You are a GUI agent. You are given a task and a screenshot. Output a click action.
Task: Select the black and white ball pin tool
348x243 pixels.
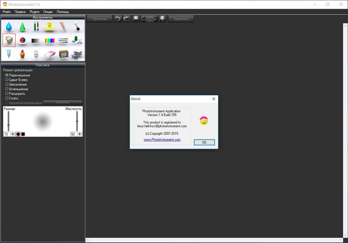pos(77,27)
